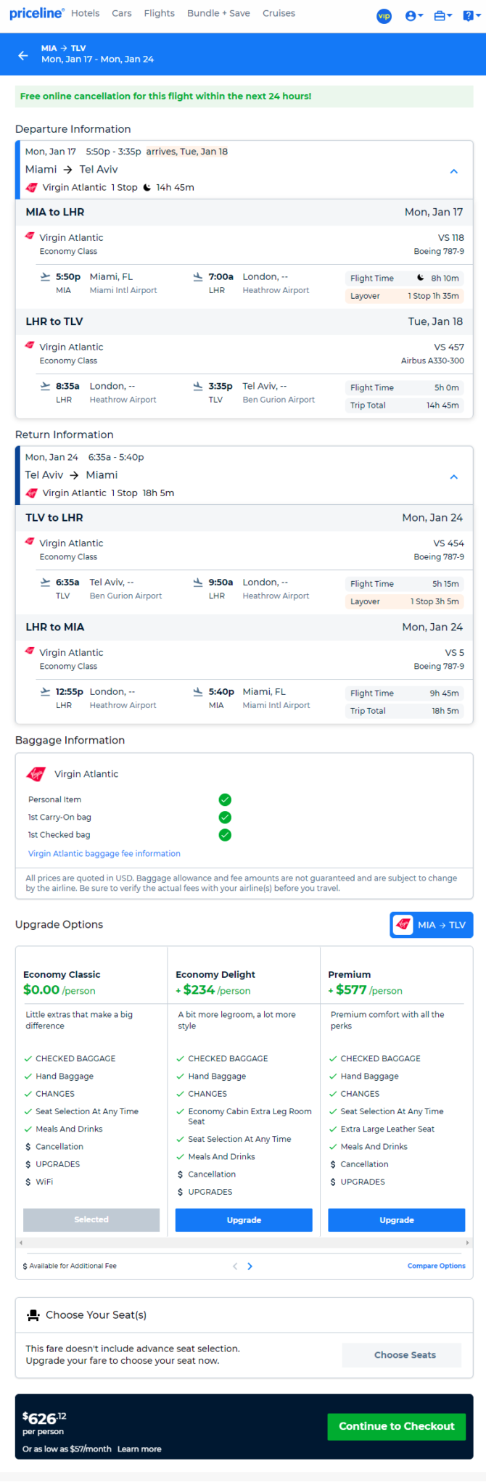Open Virgin Atlantic baggage fee information link
Viewport: 486px width, 1482px height.
click(x=104, y=854)
